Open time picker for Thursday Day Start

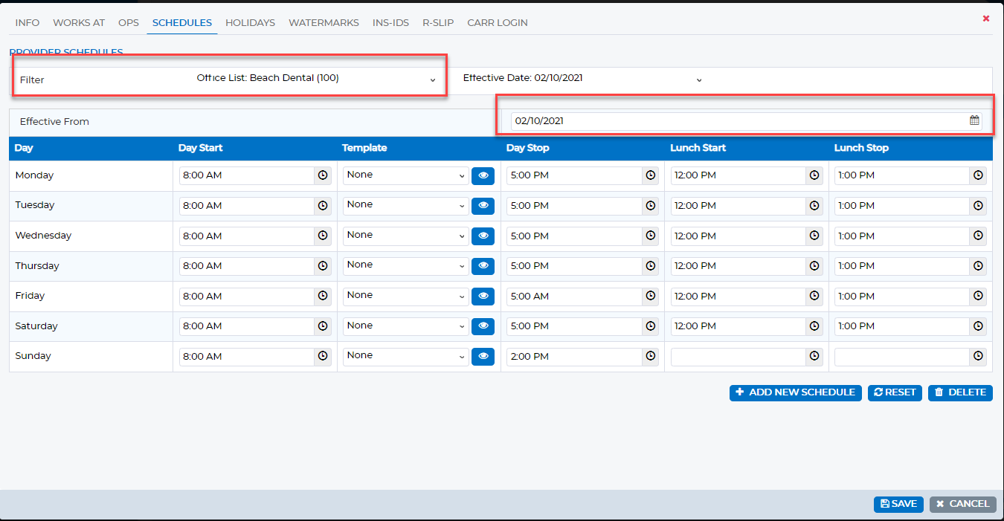pyautogui.click(x=323, y=266)
